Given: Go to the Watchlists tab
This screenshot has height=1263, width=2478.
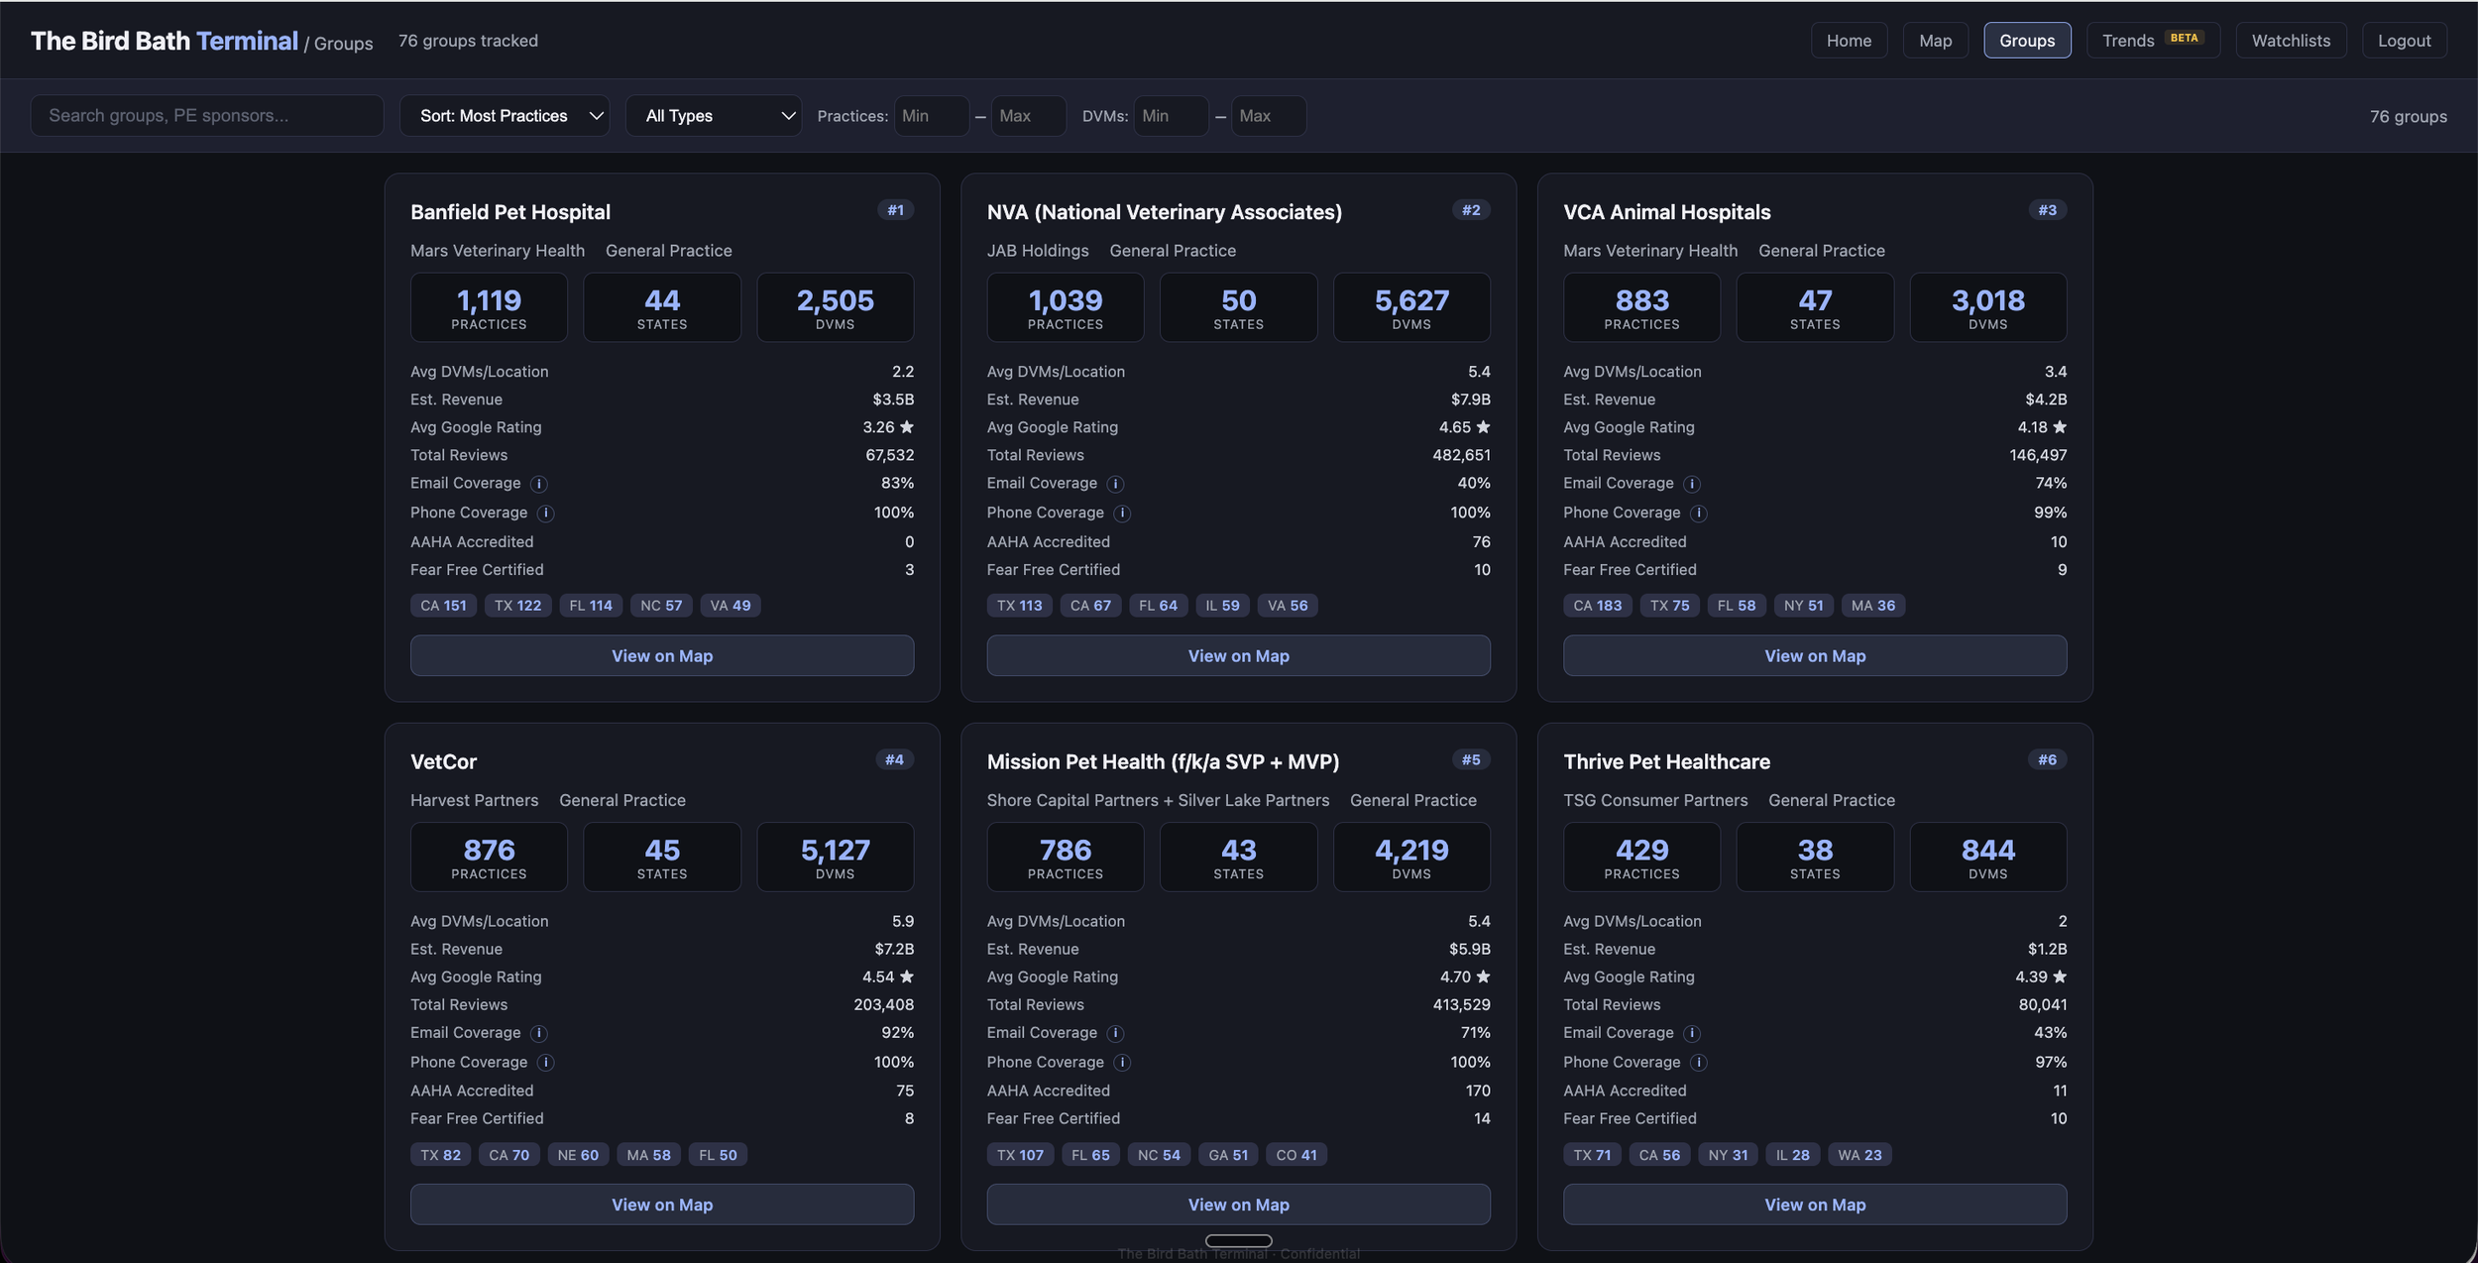Looking at the screenshot, I should pyautogui.click(x=2290, y=41).
